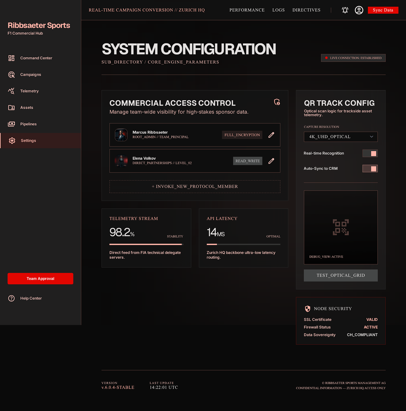This screenshot has width=406, height=411.
Task: Edit Marcus Ribbsaeter's access with pencil icon
Action: point(271,135)
